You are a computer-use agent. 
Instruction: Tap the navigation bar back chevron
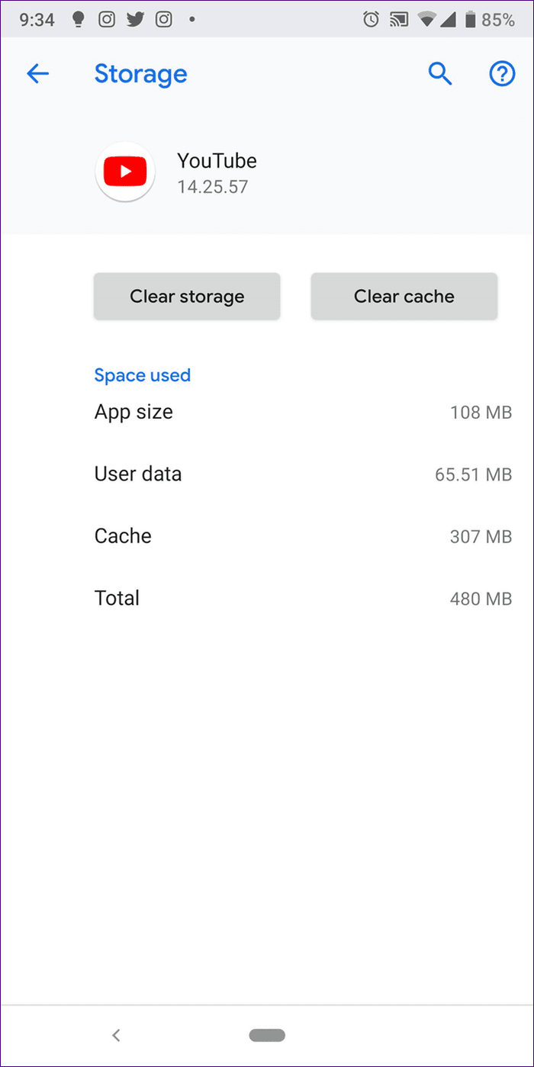116,1035
